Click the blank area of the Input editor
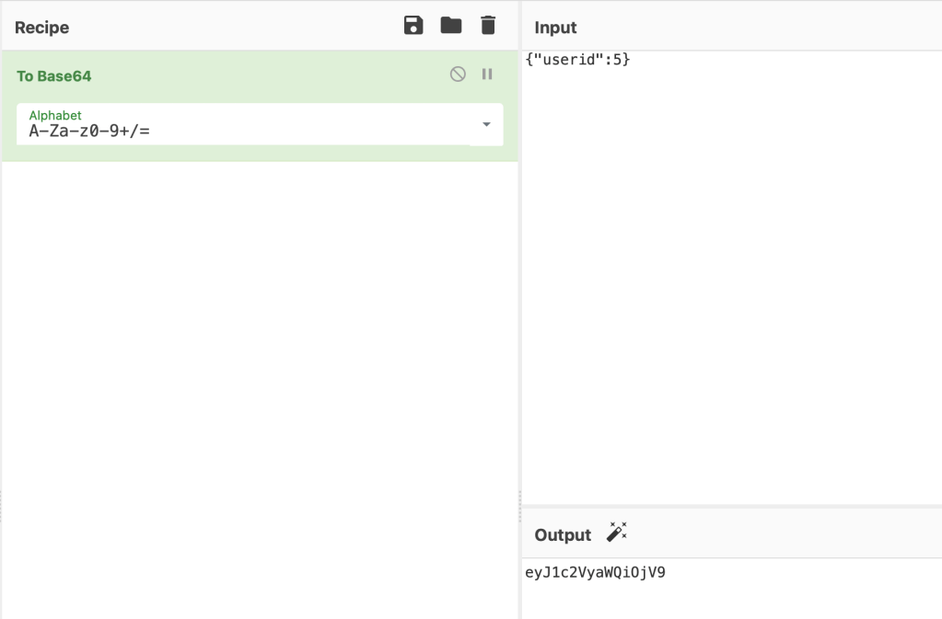The width and height of the screenshot is (942, 619). 731,276
